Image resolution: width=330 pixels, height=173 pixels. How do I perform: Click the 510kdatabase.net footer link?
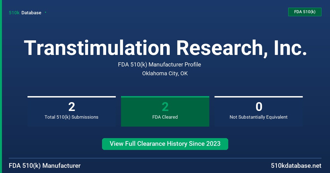(296, 166)
